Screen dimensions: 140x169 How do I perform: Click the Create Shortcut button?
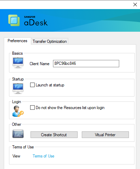click(x=54, y=135)
